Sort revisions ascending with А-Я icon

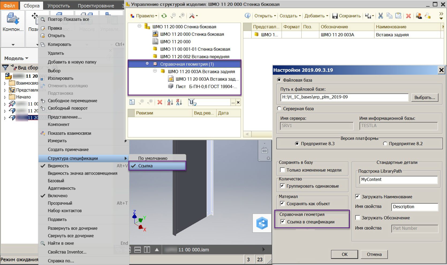(170, 102)
